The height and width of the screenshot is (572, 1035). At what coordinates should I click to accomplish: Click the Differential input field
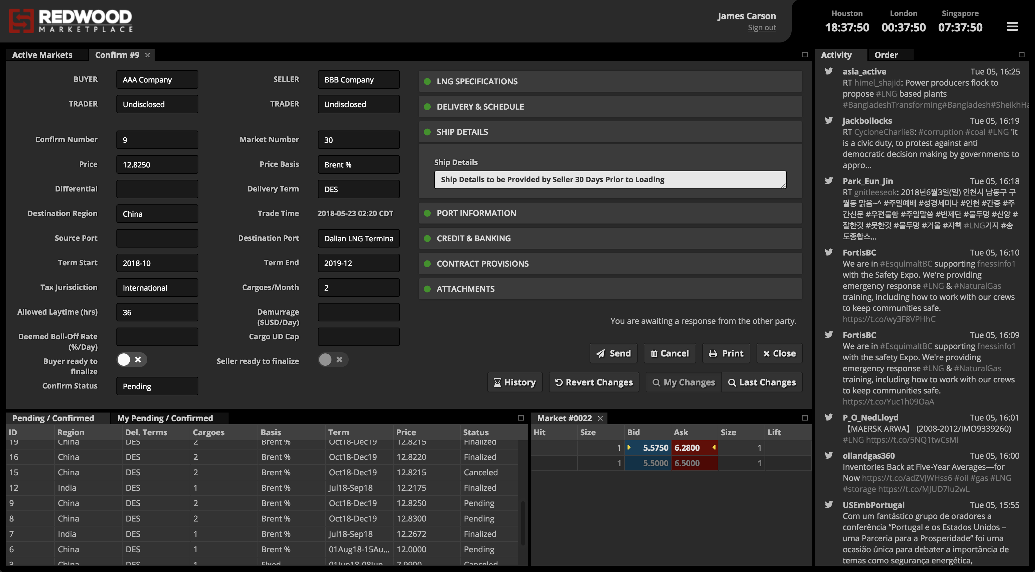click(x=157, y=189)
